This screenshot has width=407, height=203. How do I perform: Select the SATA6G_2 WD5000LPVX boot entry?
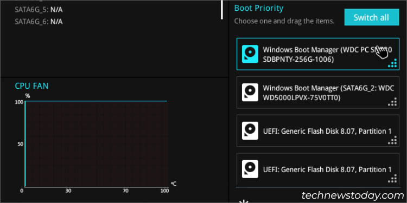tap(318, 92)
